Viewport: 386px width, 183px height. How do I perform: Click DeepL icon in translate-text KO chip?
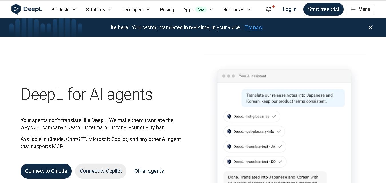[229, 162]
